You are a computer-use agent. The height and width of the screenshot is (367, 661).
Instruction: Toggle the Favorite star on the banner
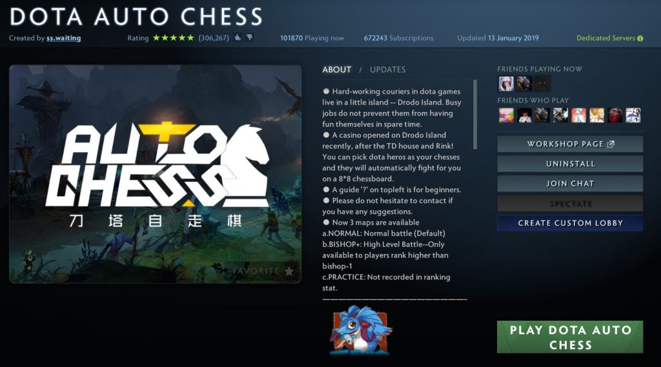[x=289, y=271]
